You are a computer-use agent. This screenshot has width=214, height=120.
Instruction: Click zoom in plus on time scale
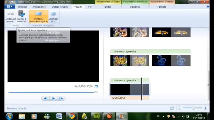coord(205,108)
